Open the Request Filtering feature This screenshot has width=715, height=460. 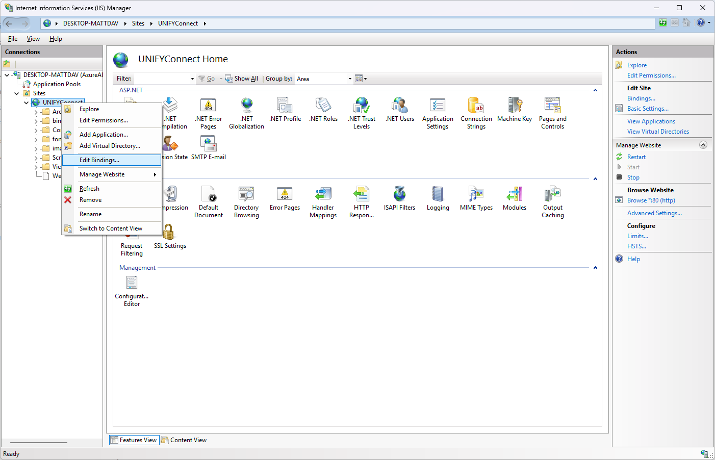pos(132,246)
